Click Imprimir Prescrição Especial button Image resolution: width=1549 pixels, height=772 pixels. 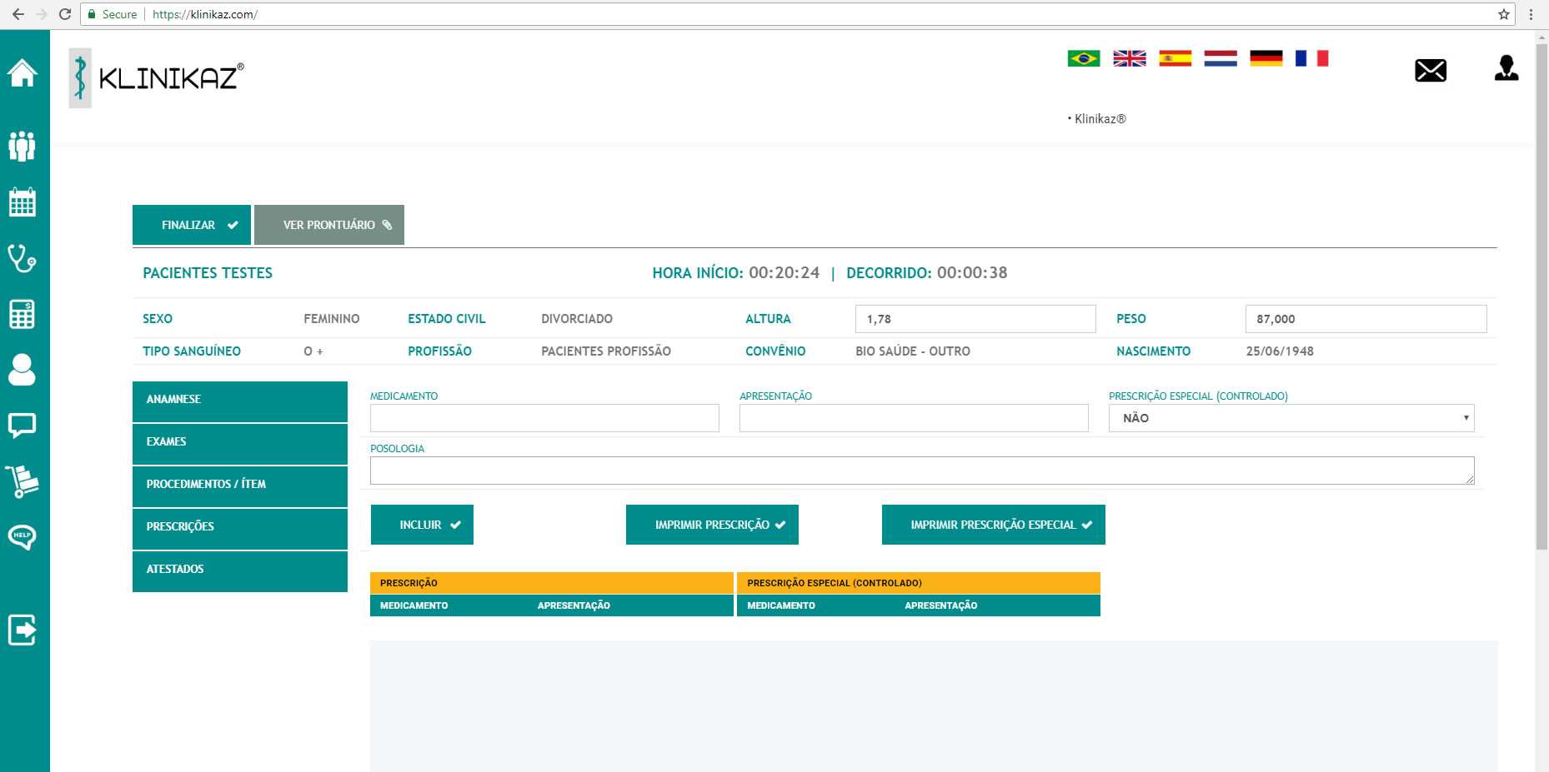(x=993, y=525)
